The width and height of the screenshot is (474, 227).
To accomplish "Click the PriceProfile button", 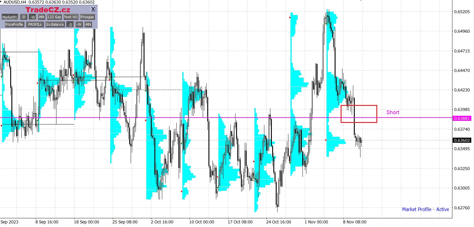I will 14,25.
